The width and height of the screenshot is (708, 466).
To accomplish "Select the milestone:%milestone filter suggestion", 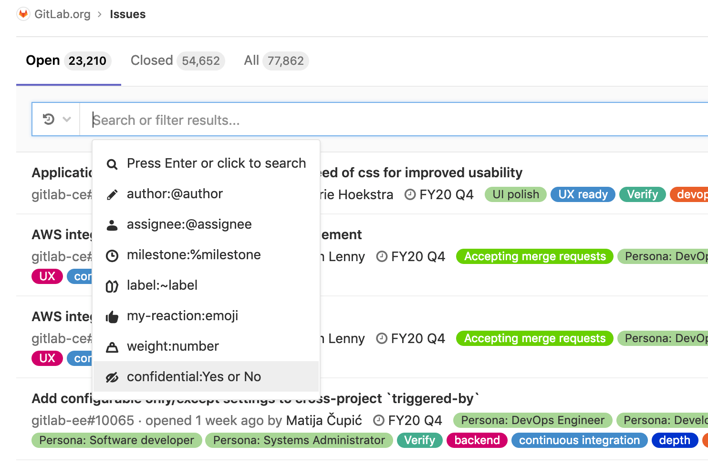I will pyautogui.click(x=194, y=255).
